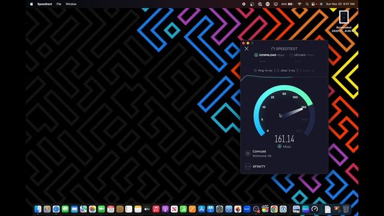384x216 pixels.
Task: Launch Numbers from the Dock
Action: [183, 209]
